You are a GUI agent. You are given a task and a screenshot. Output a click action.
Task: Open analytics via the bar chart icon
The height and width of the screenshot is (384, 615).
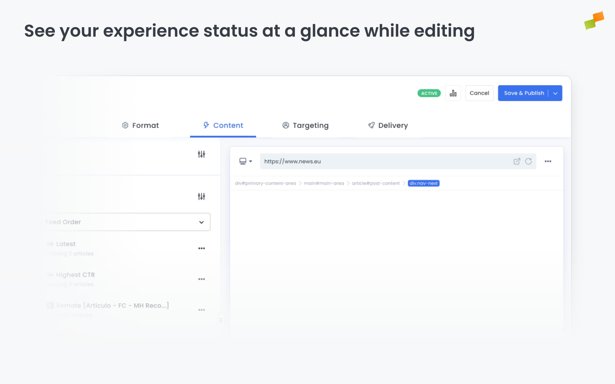coord(453,93)
